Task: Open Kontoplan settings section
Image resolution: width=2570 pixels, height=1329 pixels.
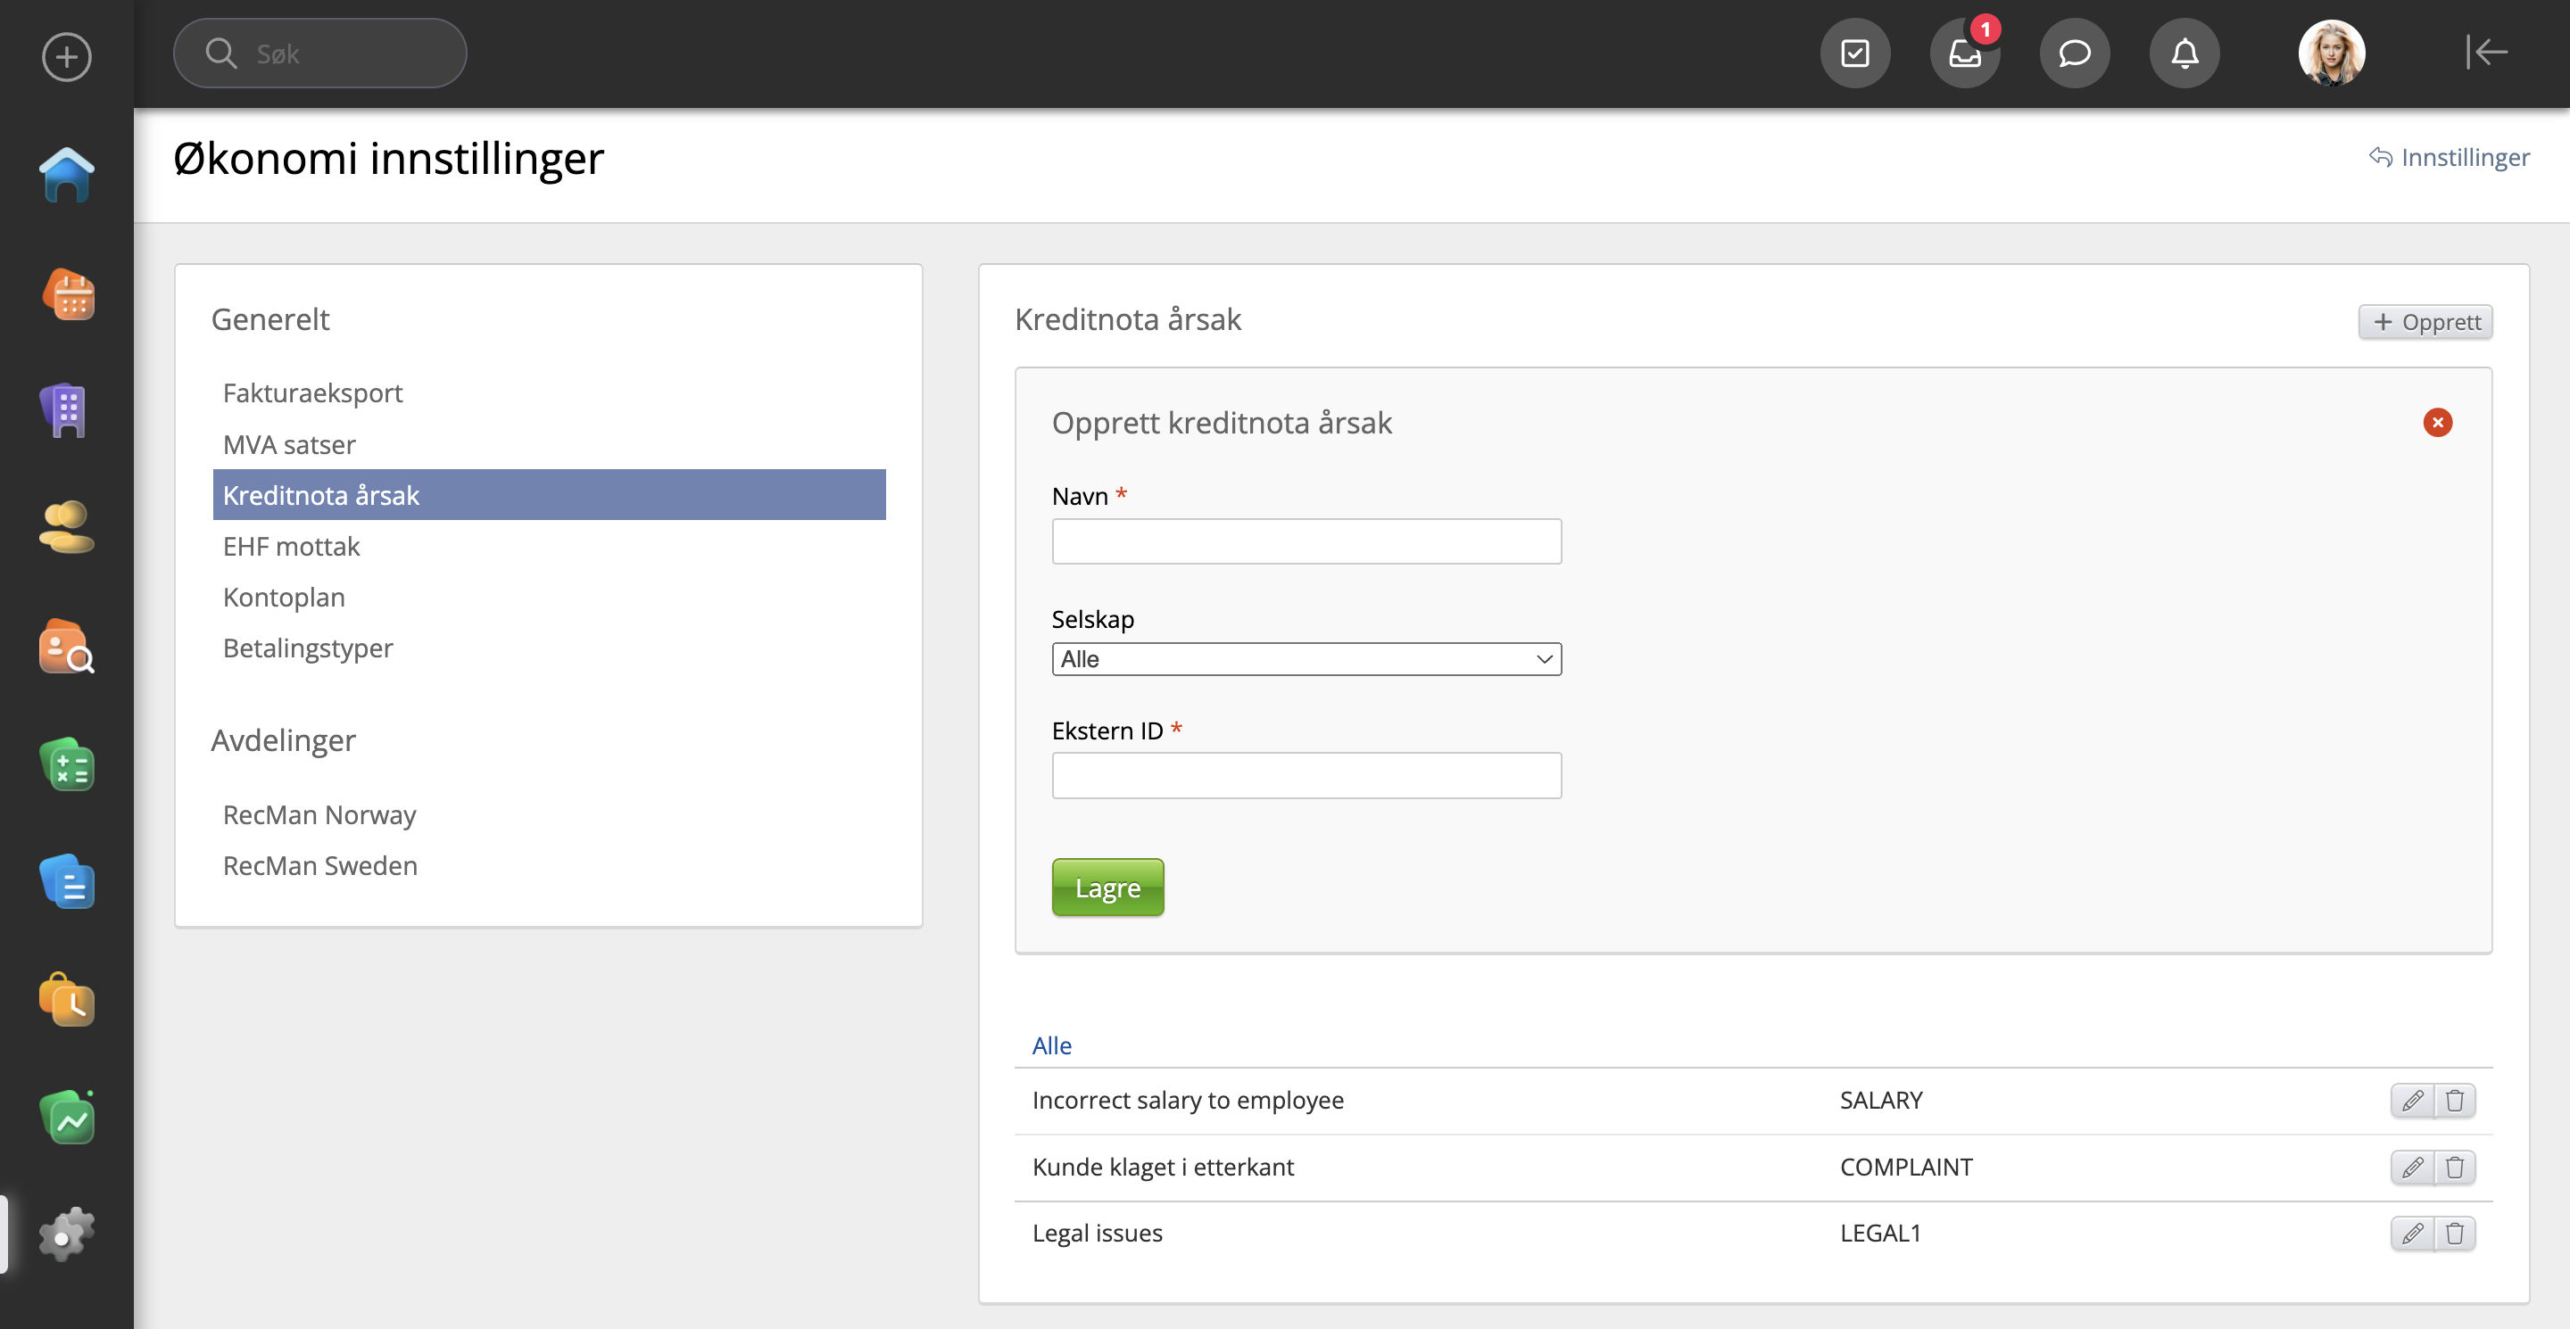Action: [285, 598]
